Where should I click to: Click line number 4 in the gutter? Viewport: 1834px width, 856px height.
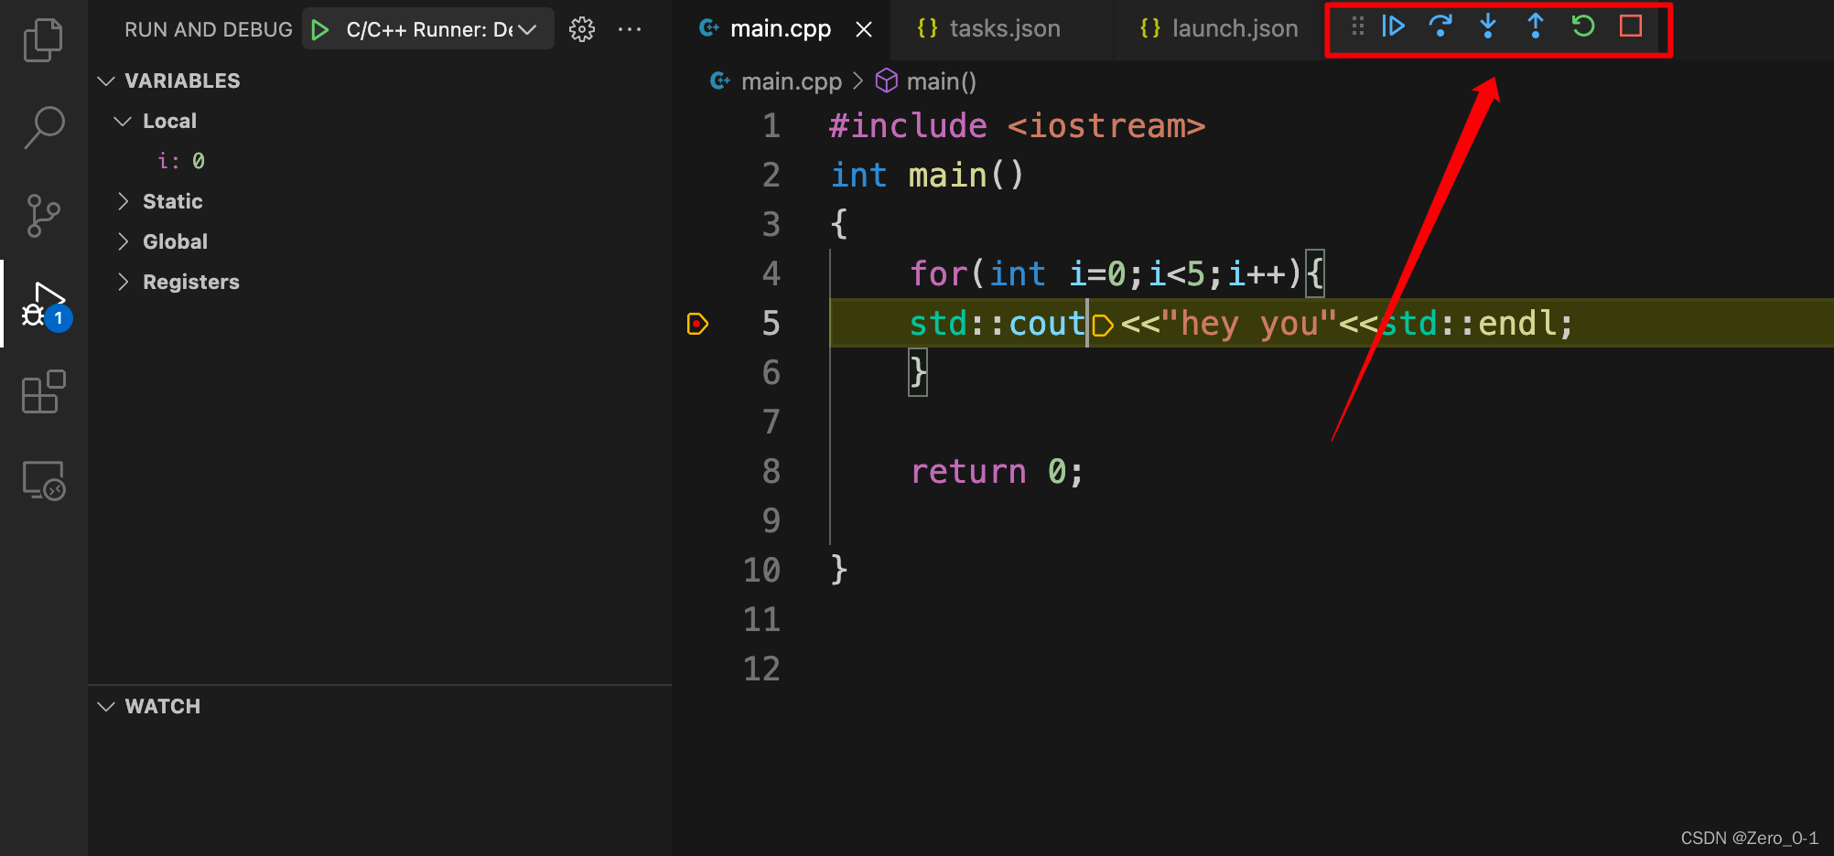(x=771, y=273)
